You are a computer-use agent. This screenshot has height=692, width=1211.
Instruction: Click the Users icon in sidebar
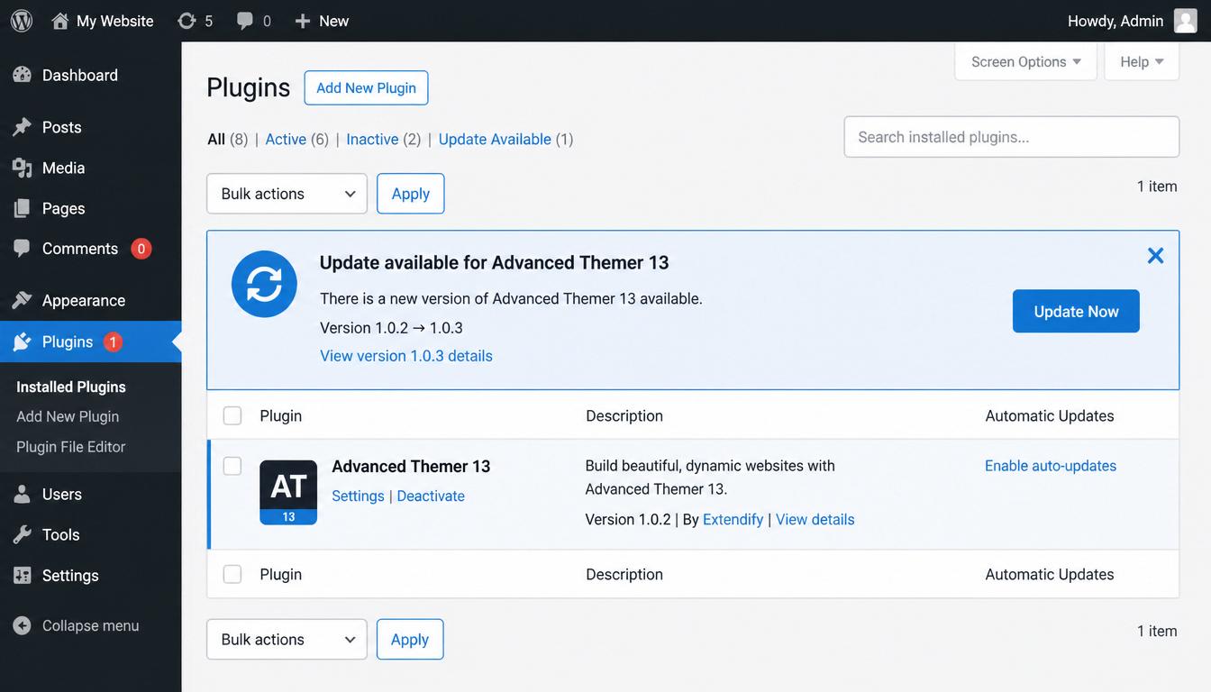[x=23, y=494]
